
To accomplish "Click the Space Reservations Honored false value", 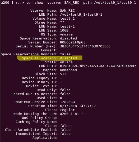I will point(65,54).
